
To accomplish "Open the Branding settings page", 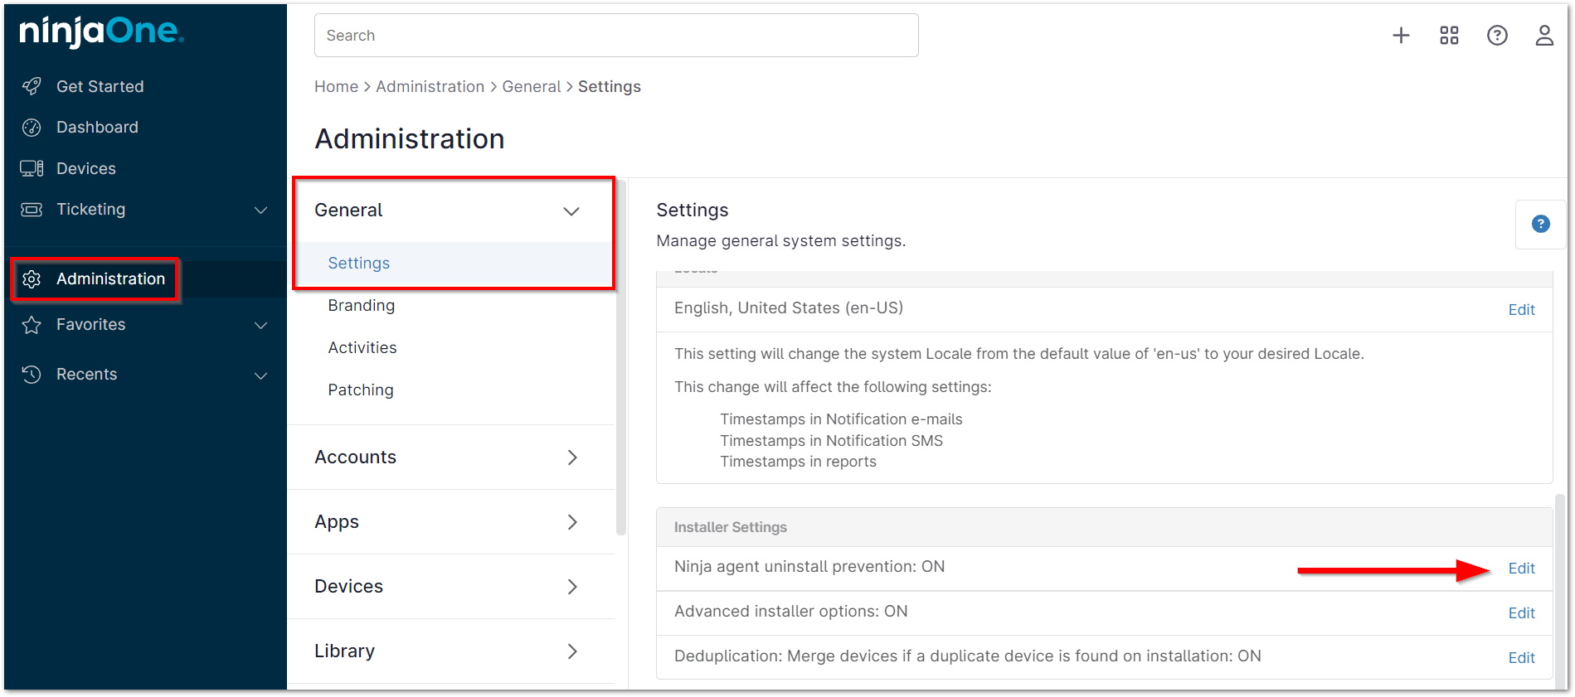I will [x=361, y=306].
